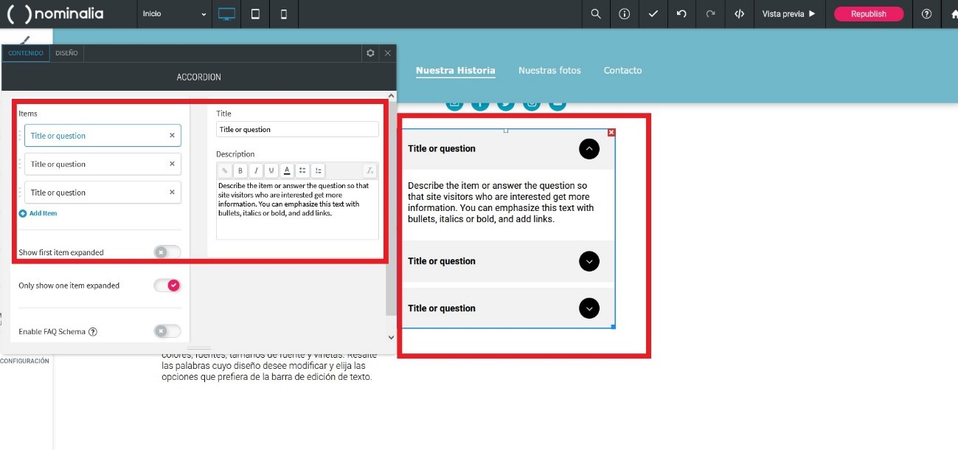Open accordion panel settings gear

tap(370, 53)
